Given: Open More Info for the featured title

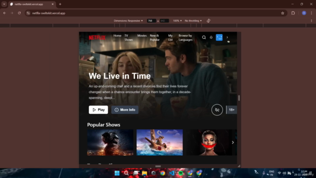Looking at the screenshot, I should [125, 110].
